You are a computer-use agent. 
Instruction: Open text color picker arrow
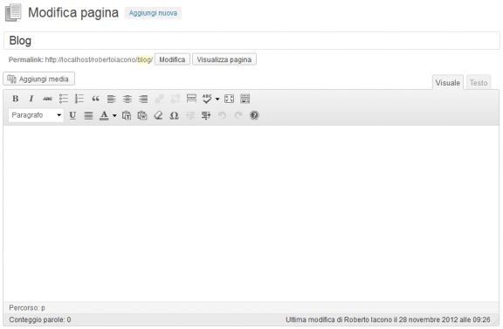[114, 115]
